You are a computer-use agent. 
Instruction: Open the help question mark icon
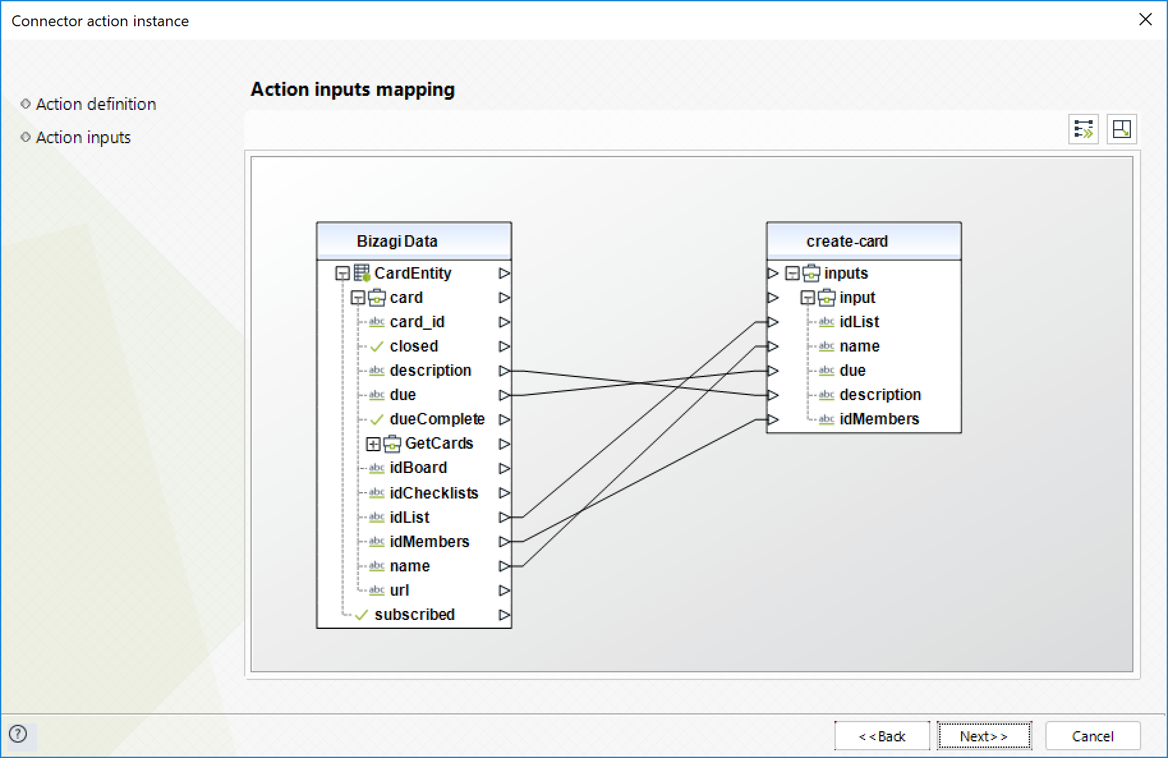pos(18,734)
